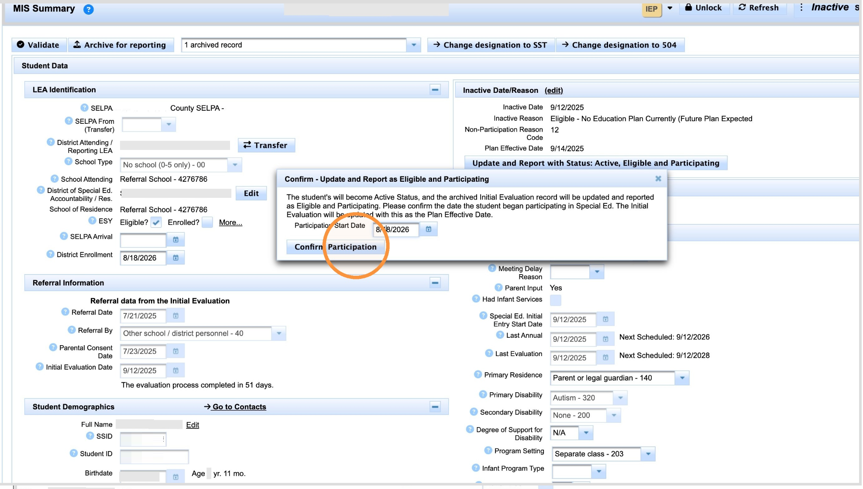Image resolution: width=863 pixels, height=489 pixels.
Task: Open calendar picker for Referral Date
Action: point(175,316)
